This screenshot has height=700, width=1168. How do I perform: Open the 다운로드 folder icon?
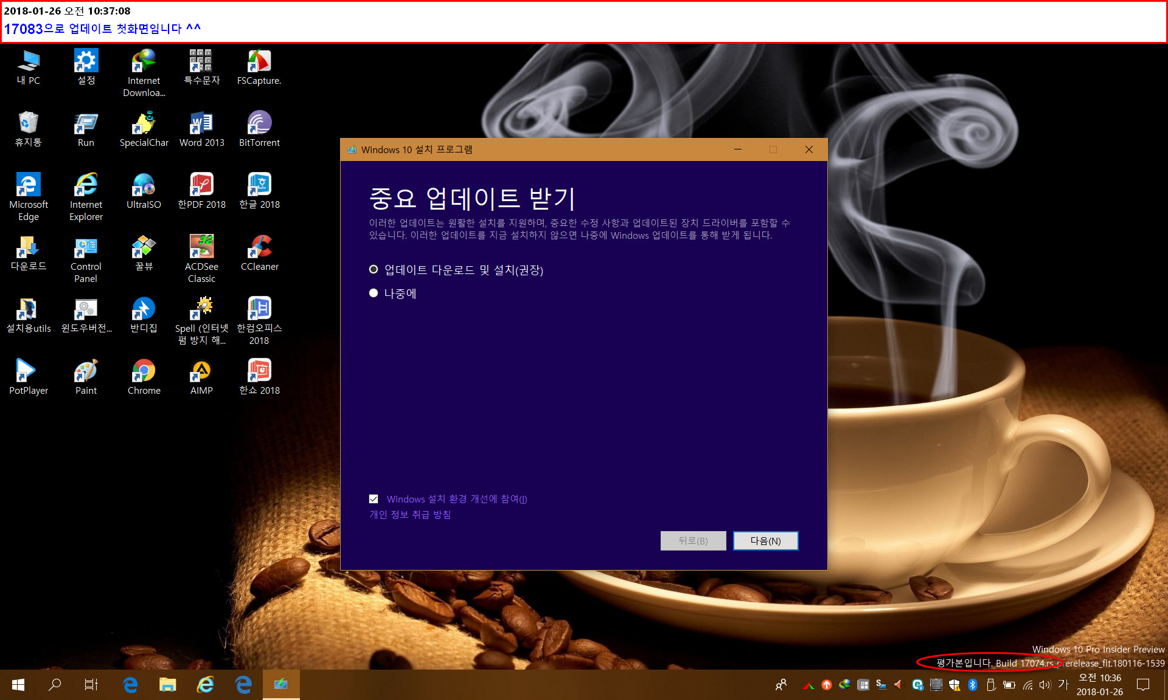tap(29, 253)
